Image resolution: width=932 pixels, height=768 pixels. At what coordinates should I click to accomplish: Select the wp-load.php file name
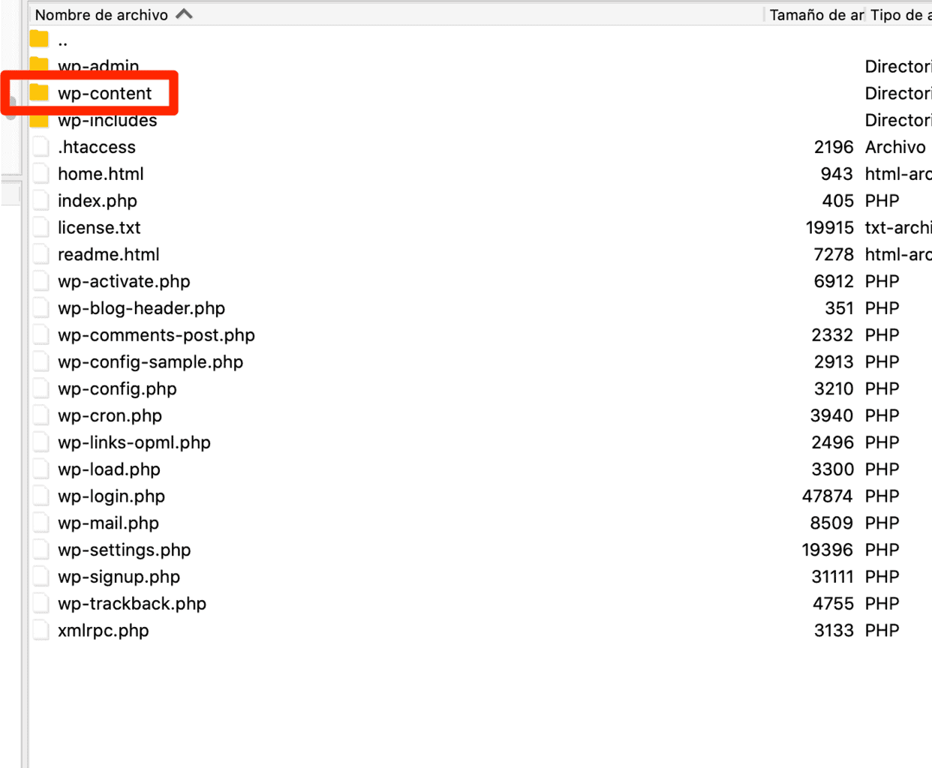click(109, 469)
